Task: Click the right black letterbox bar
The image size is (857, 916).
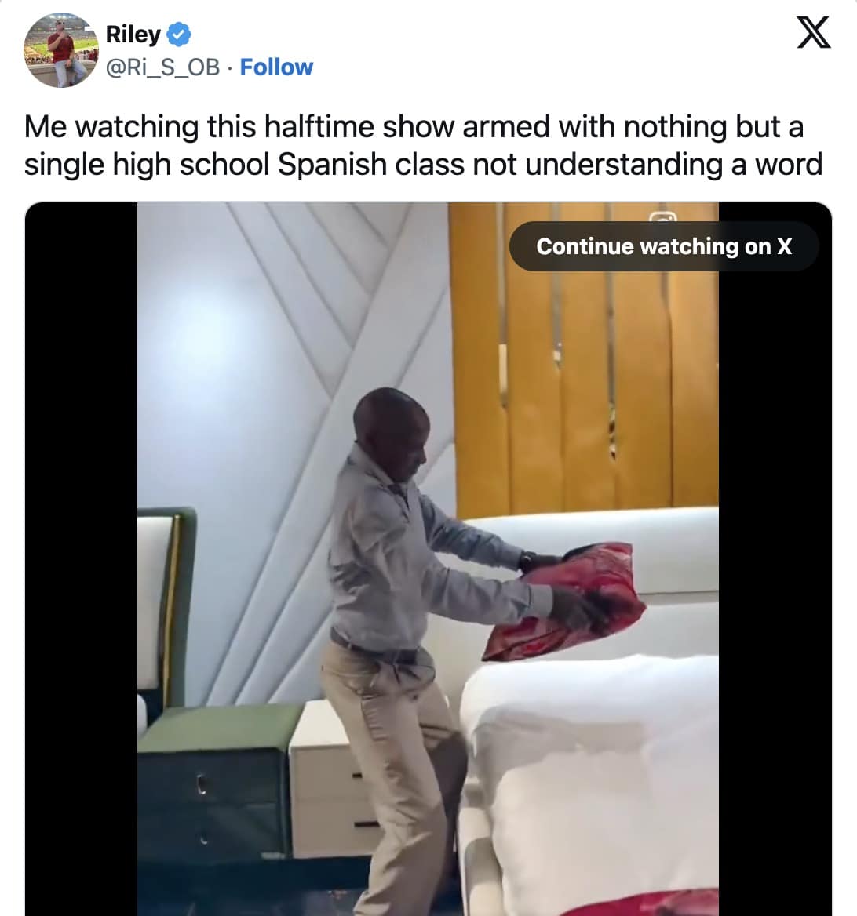Action: point(775,590)
